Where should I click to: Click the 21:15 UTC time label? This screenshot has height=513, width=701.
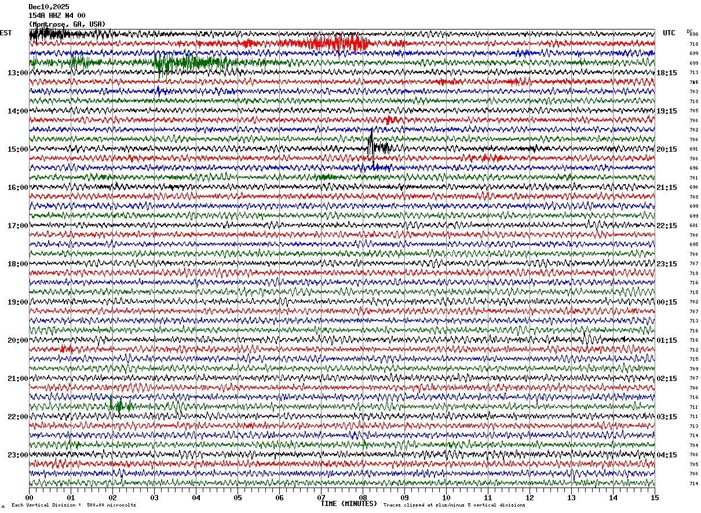click(666, 188)
